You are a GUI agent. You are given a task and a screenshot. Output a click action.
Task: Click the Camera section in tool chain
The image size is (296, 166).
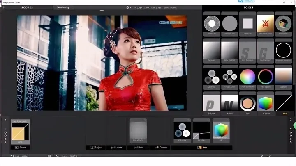tap(161, 148)
